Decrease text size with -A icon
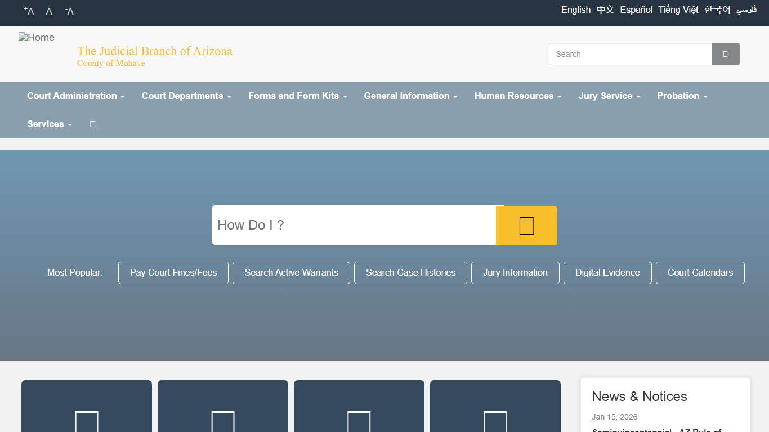Image resolution: width=769 pixels, height=432 pixels. pyautogui.click(x=69, y=11)
